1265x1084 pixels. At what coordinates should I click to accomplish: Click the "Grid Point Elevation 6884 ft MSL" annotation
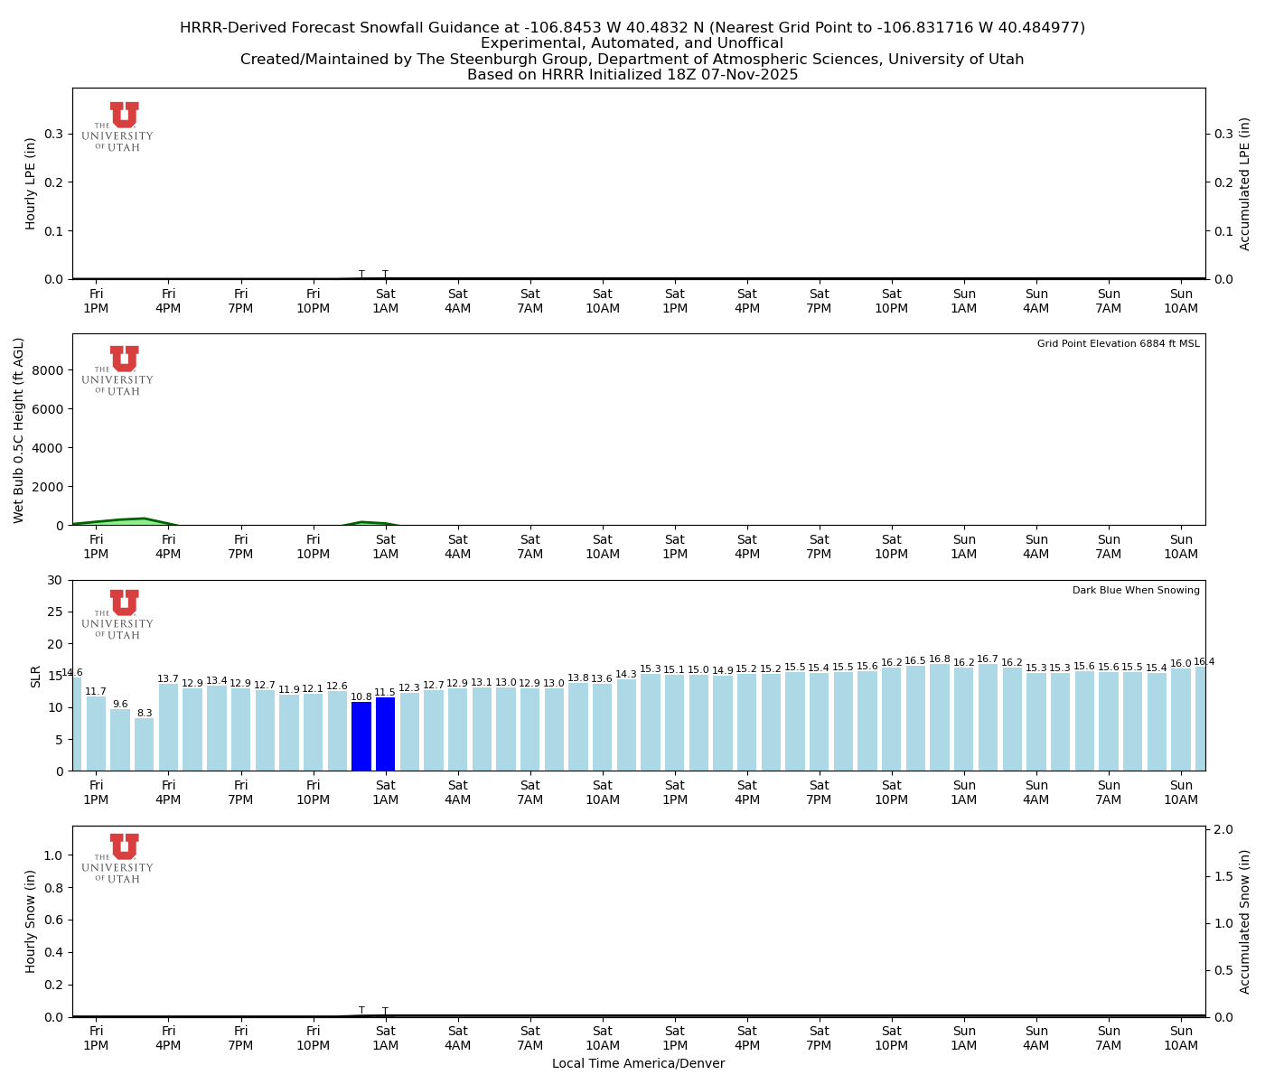click(1118, 344)
